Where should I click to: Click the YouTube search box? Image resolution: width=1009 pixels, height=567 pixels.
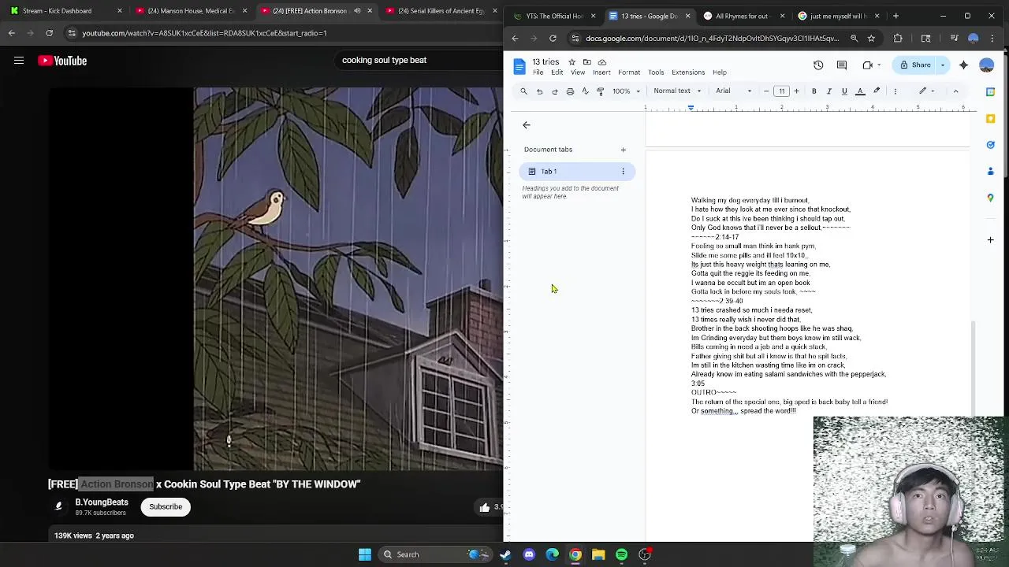(x=418, y=61)
